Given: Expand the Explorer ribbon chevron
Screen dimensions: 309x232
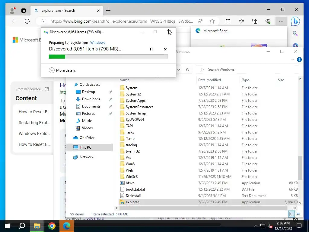Looking at the screenshot, I should tap(293, 60).
